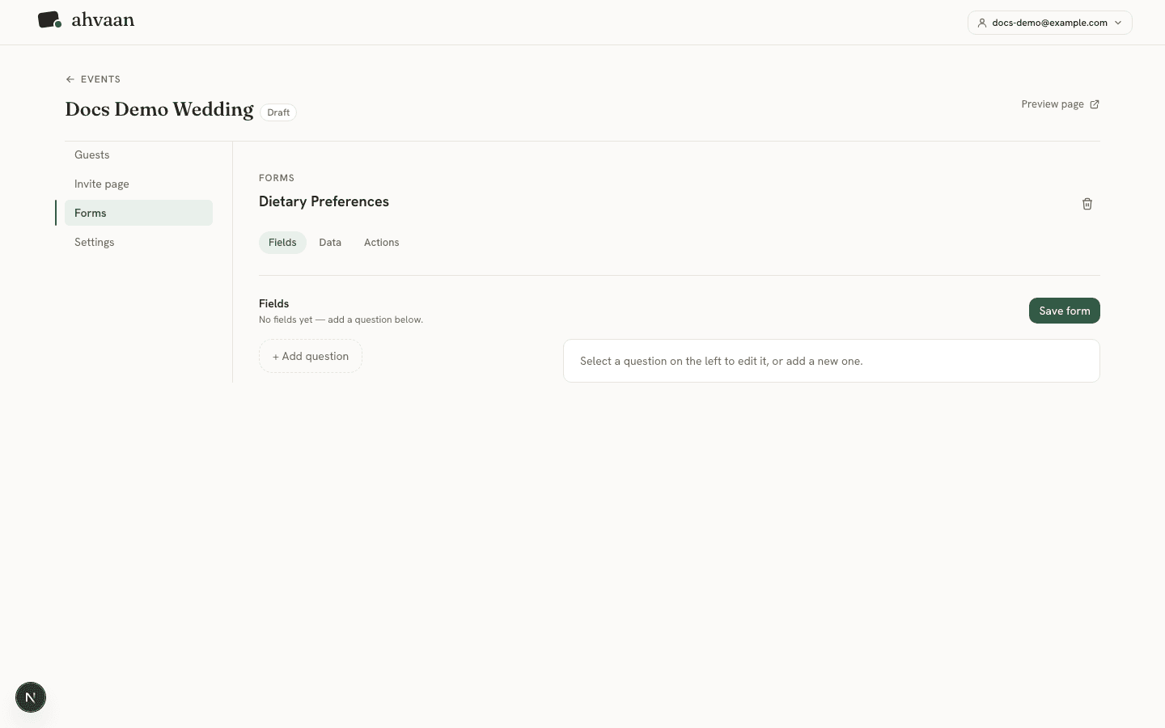Go back to Events
Viewport: 1165px width, 728px height.
93,79
